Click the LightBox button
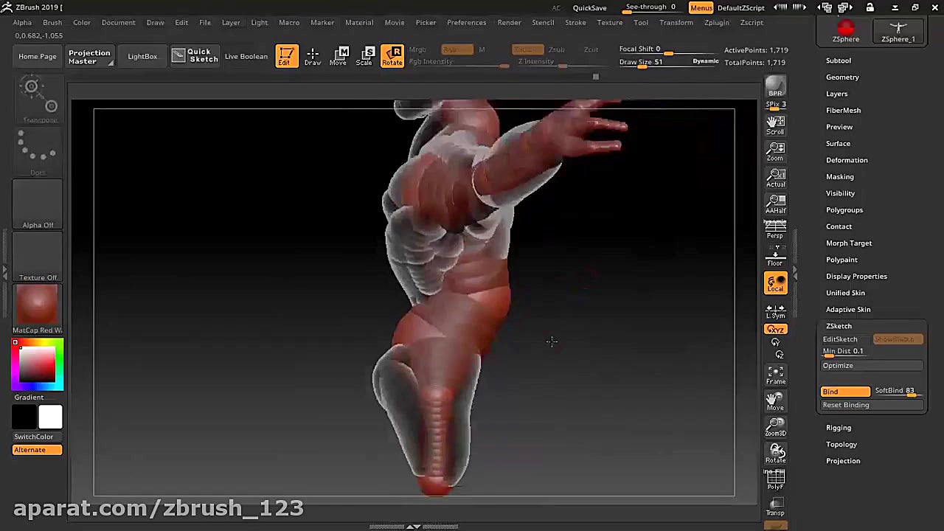944x531 pixels. [142, 56]
